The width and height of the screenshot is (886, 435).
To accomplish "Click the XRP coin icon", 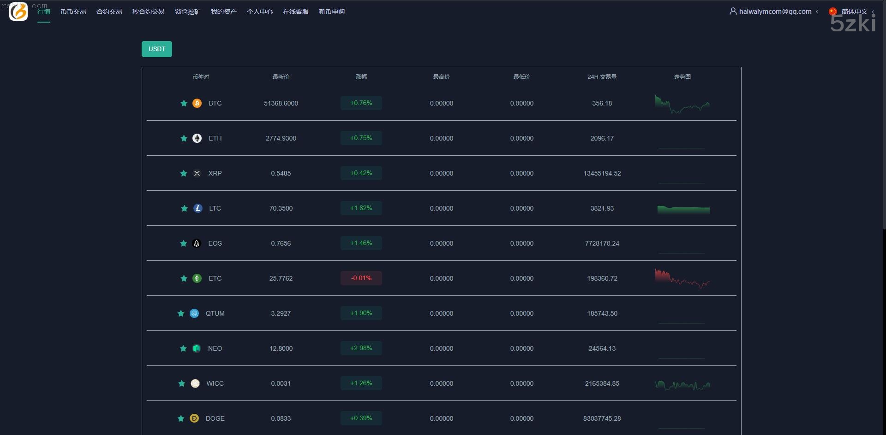I will coord(197,173).
